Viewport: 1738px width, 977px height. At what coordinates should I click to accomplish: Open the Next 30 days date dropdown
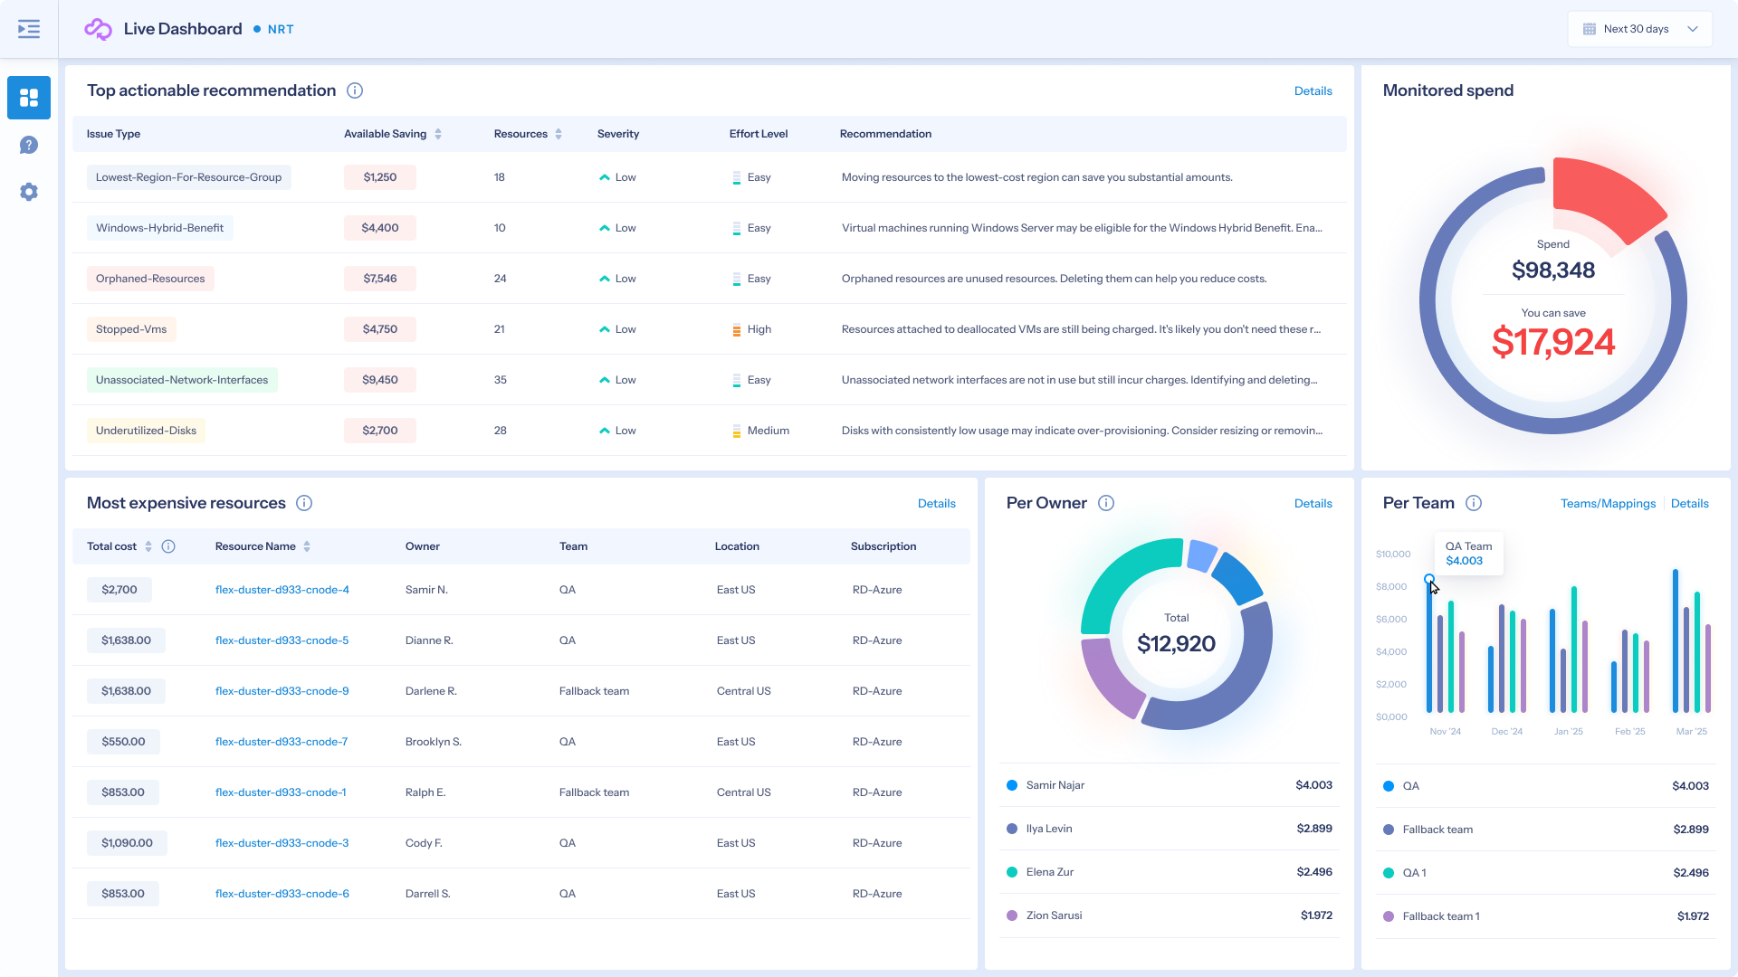(x=1640, y=29)
